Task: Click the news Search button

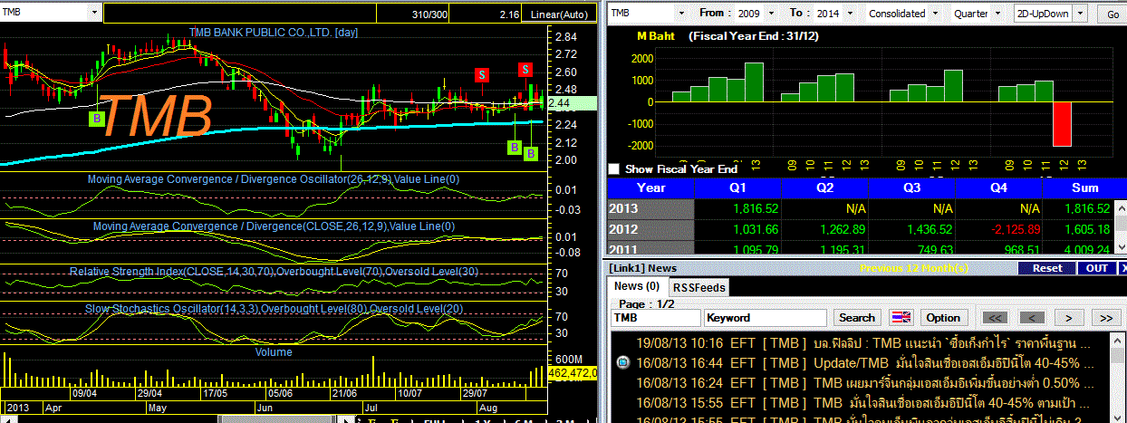Action: coord(857,318)
